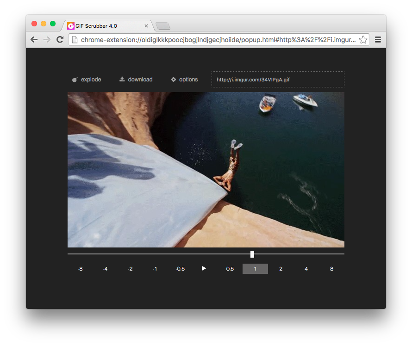The width and height of the screenshot is (412, 346).
Task: Go back using the back arrow
Action: tap(34, 40)
